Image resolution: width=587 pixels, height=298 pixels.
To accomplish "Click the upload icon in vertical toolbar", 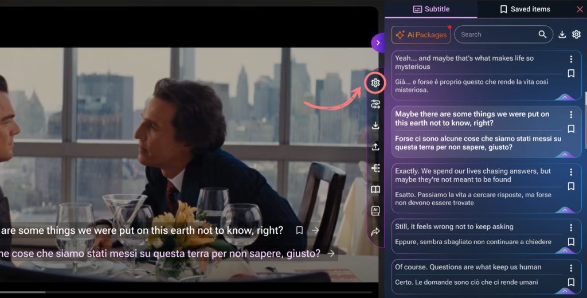I will click(375, 147).
